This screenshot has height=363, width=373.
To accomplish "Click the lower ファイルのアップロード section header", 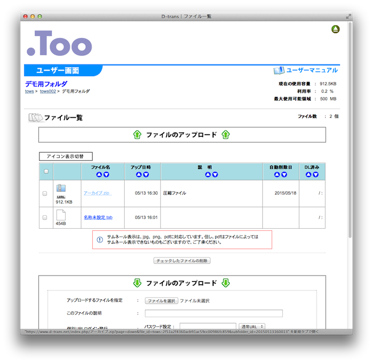I will click(182, 283).
